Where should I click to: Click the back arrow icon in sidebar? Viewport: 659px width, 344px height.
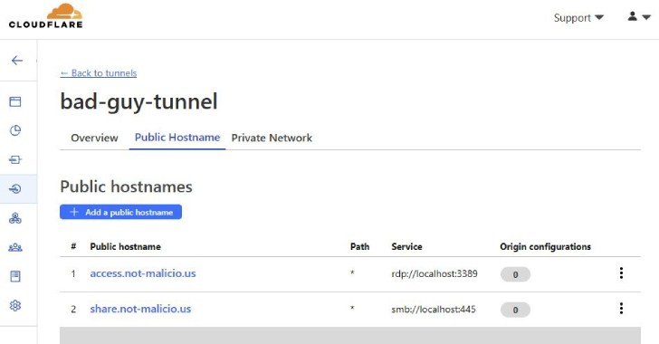coord(17,61)
